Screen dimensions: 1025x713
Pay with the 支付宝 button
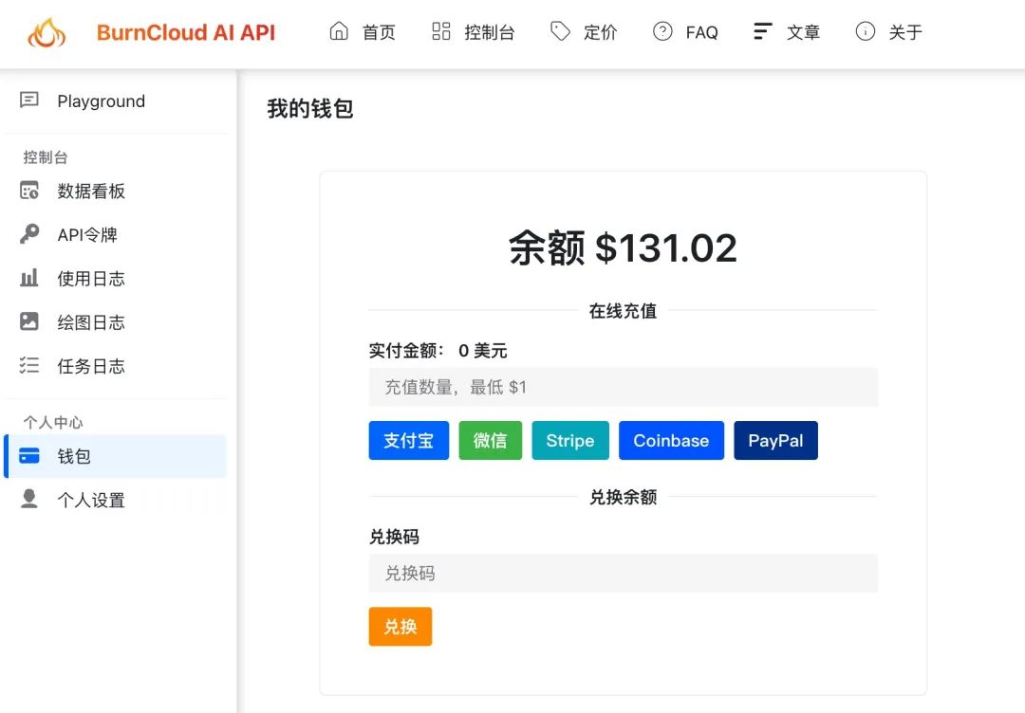pos(408,441)
